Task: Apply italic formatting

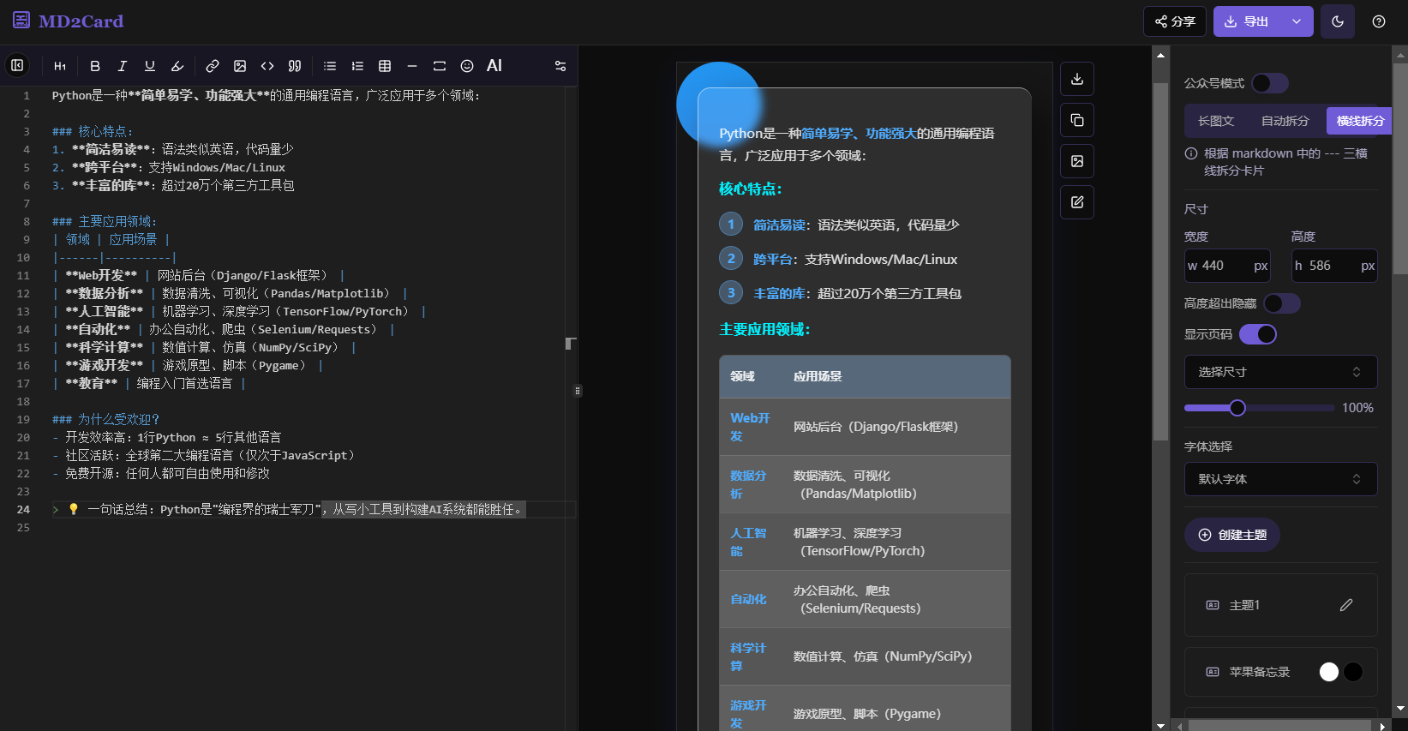Action: (x=123, y=66)
